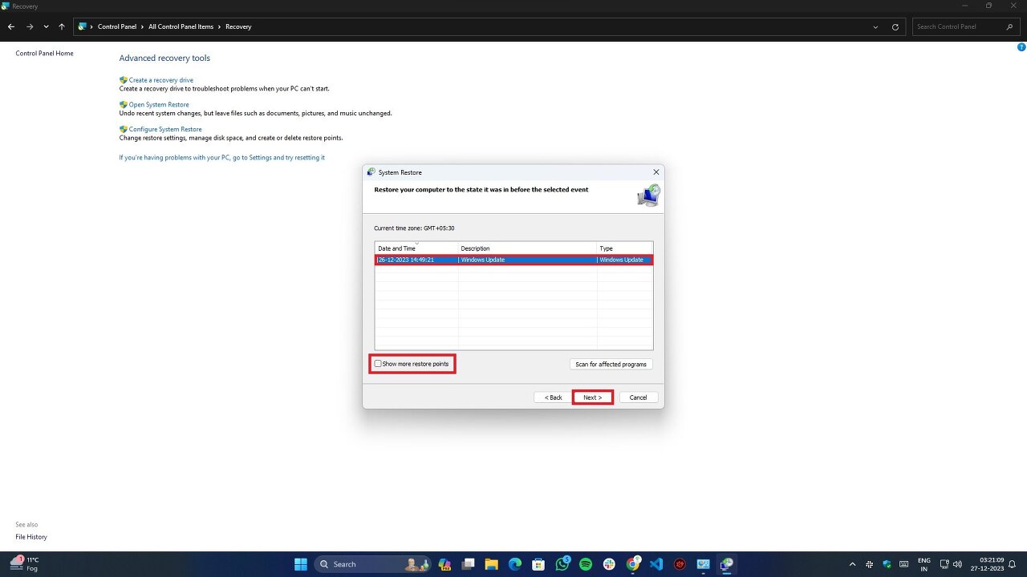1027x577 pixels.
Task: Select Windows Update type cell in row
Action: pyautogui.click(x=625, y=260)
